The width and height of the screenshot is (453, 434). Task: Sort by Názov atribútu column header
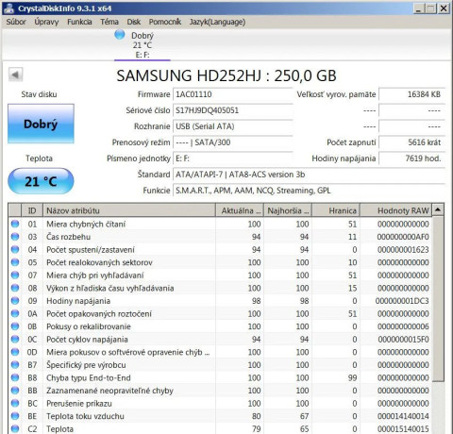(x=129, y=210)
